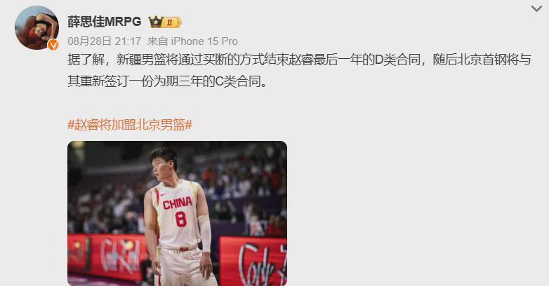
Task: Open the basketball player photo attachment
Action: (x=177, y=213)
